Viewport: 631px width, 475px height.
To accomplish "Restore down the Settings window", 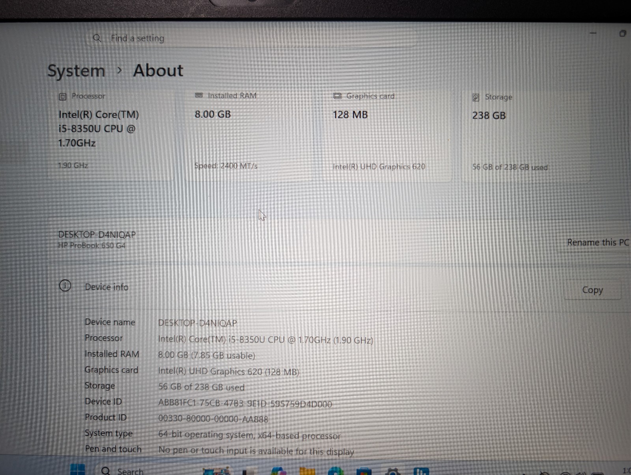I will coord(623,34).
